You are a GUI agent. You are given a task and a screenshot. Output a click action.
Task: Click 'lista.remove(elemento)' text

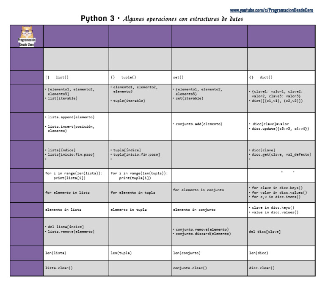pos(71,232)
